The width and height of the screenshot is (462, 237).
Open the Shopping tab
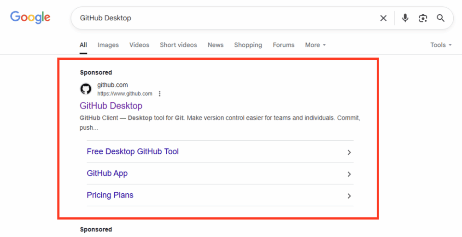pyautogui.click(x=248, y=45)
